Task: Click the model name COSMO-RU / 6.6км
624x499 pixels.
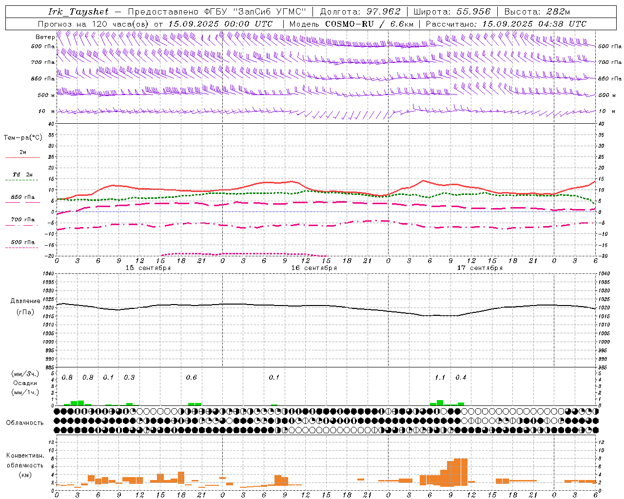Action: pos(370,24)
